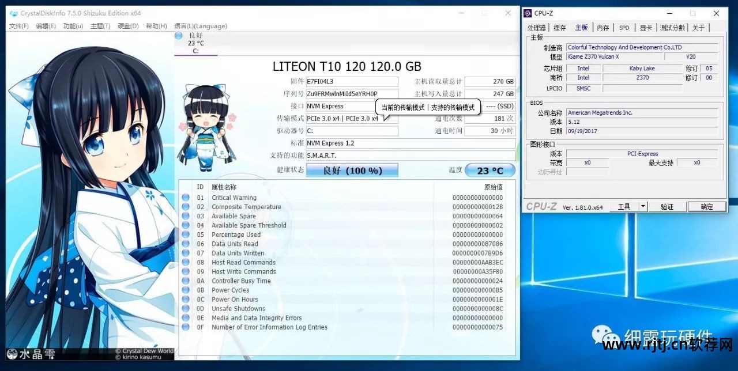Click the CPU-Z title bar icon
Image resolution: width=738 pixels, height=371 pixels.
[528, 13]
